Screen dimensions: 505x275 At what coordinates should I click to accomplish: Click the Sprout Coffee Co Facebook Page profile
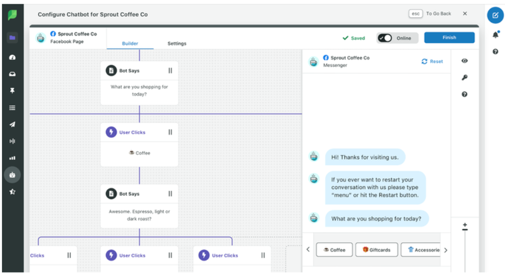click(67, 38)
